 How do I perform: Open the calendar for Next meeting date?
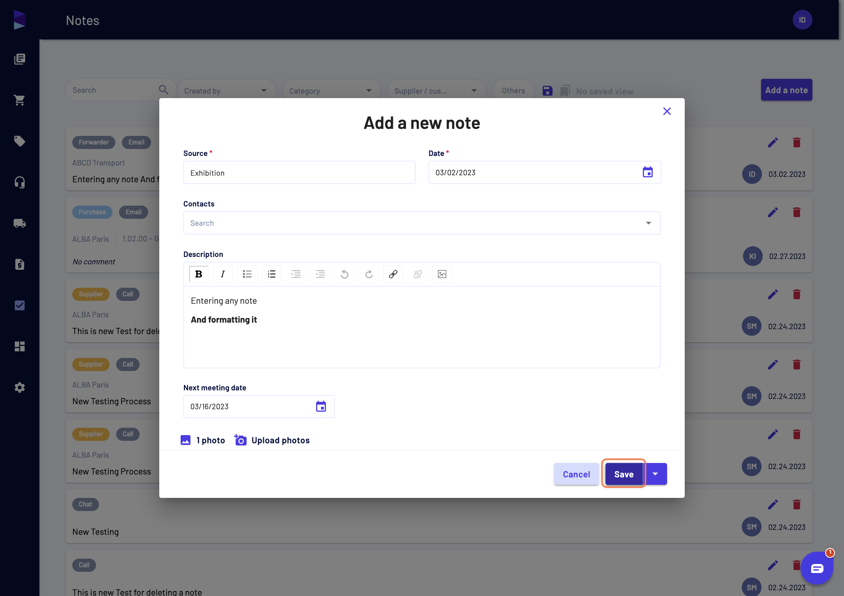tap(321, 406)
